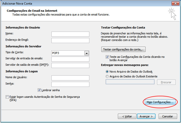Select Novo Arquivo de Dados do Outlook
The image size is (182, 123).
point(107,72)
